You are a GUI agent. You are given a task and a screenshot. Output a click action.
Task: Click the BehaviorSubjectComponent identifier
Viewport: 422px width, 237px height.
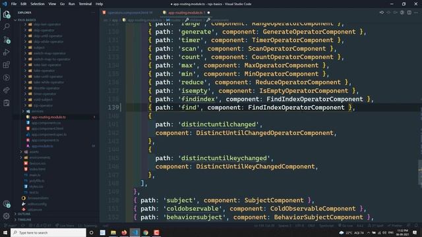point(318,217)
